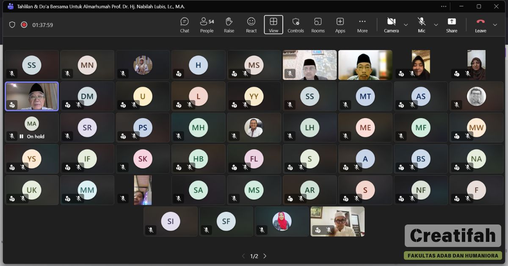Screen dimensions: 508x266
Task: Show the People participant list
Action: (207, 25)
